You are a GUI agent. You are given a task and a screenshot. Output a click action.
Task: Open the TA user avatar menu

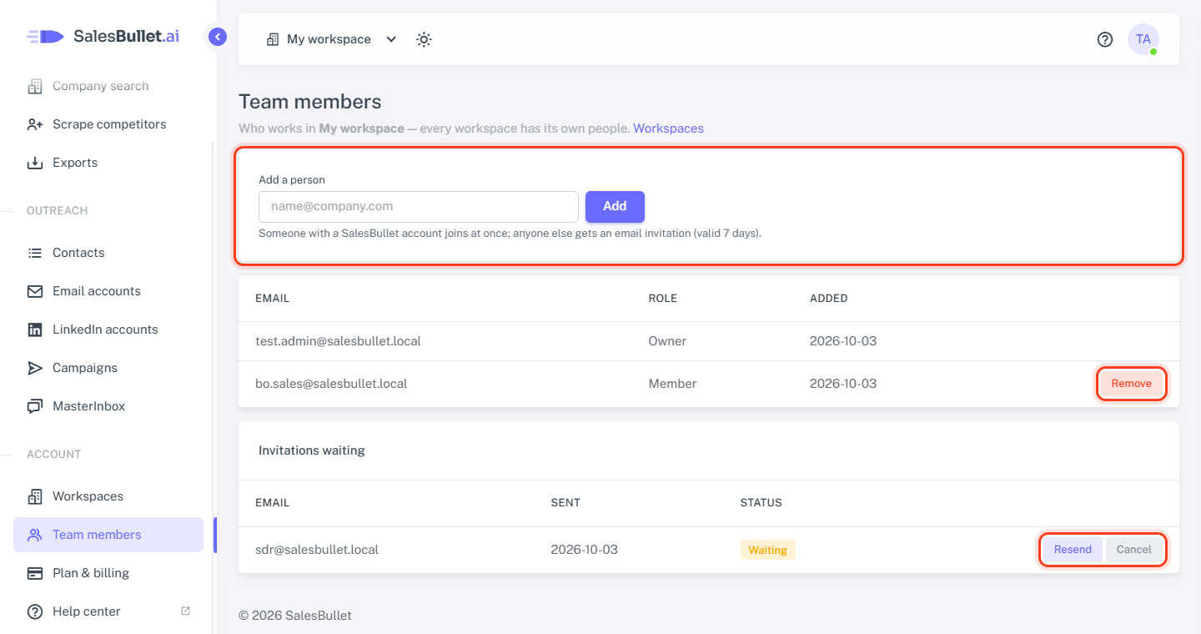(x=1143, y=39)
